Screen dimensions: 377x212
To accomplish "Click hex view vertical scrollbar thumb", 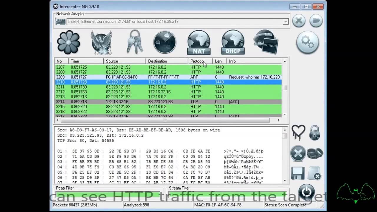I will coord(285,136).
